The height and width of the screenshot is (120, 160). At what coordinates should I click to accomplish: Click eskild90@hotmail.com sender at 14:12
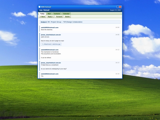click(50, 50)
